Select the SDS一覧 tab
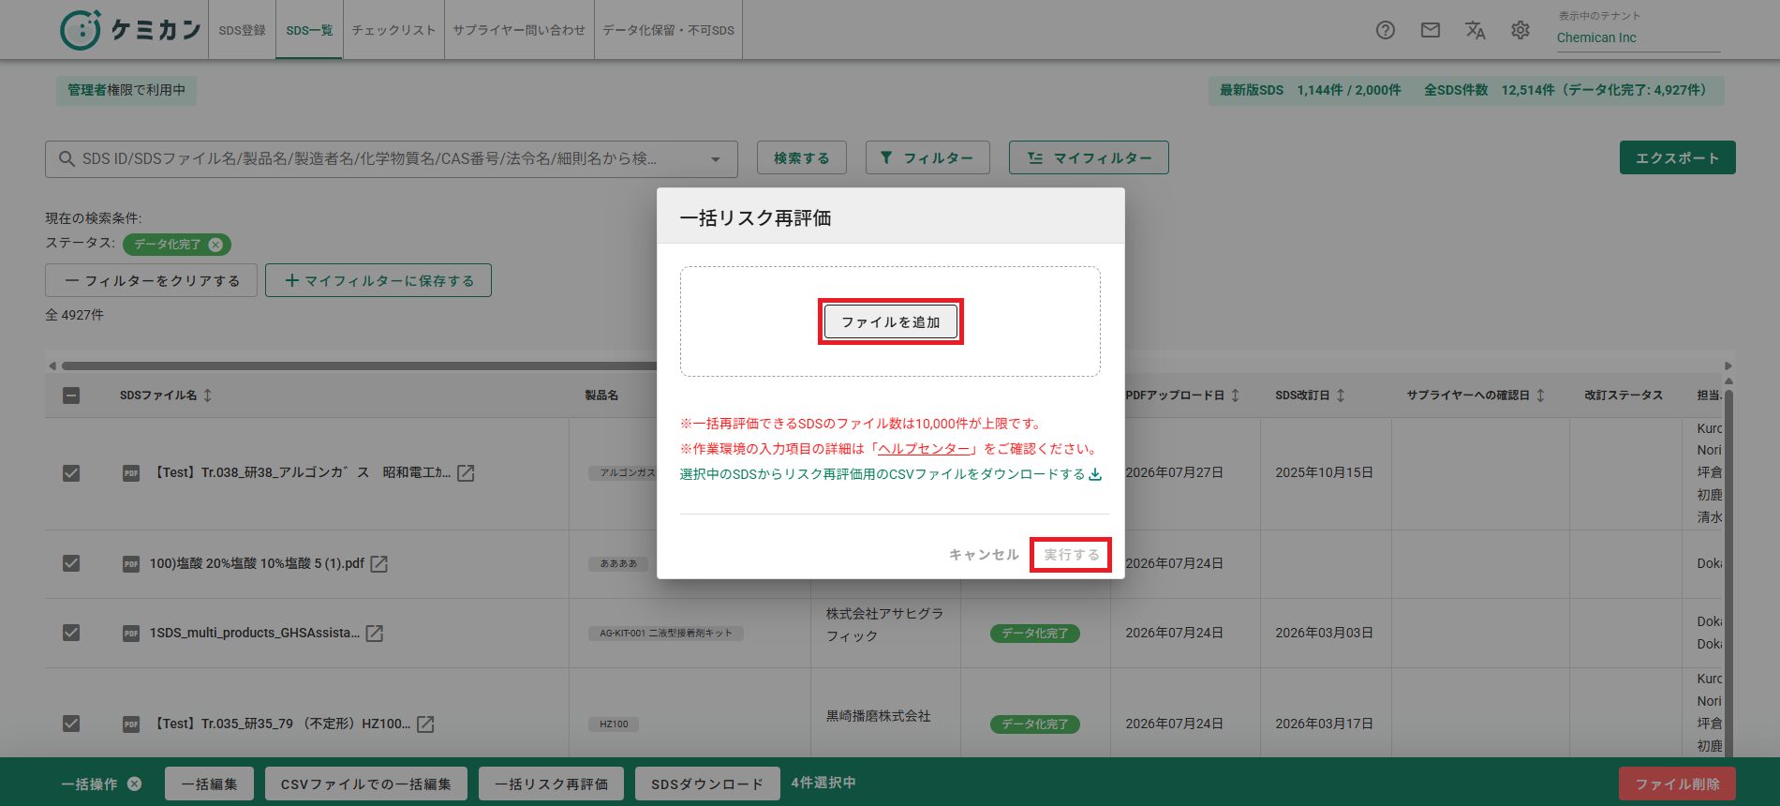Image resolution: width=1780 pixels, height=806 pixels. [x=309, y=30]
